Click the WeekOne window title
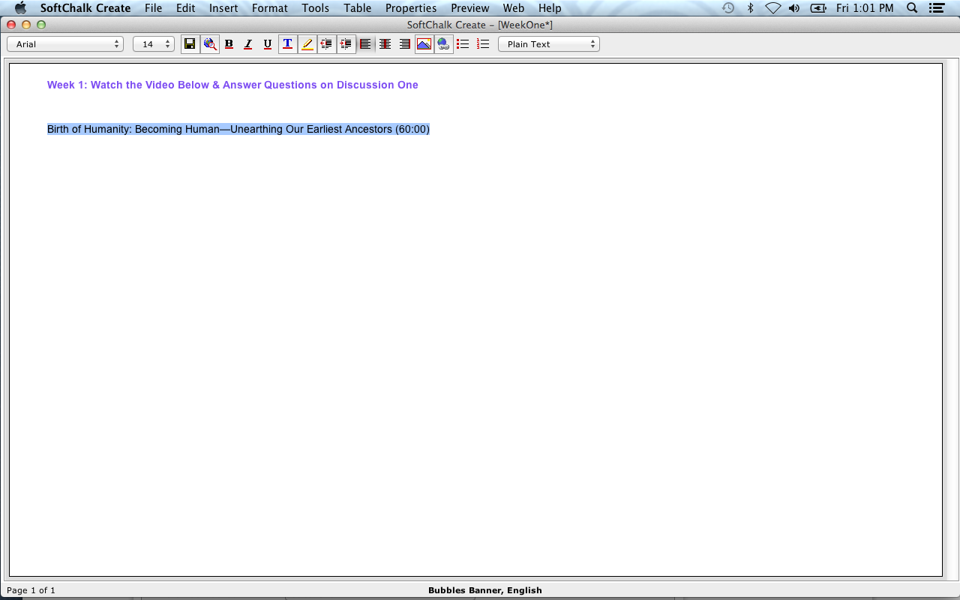This screenshot has height=600, width=960. point(480,25)
